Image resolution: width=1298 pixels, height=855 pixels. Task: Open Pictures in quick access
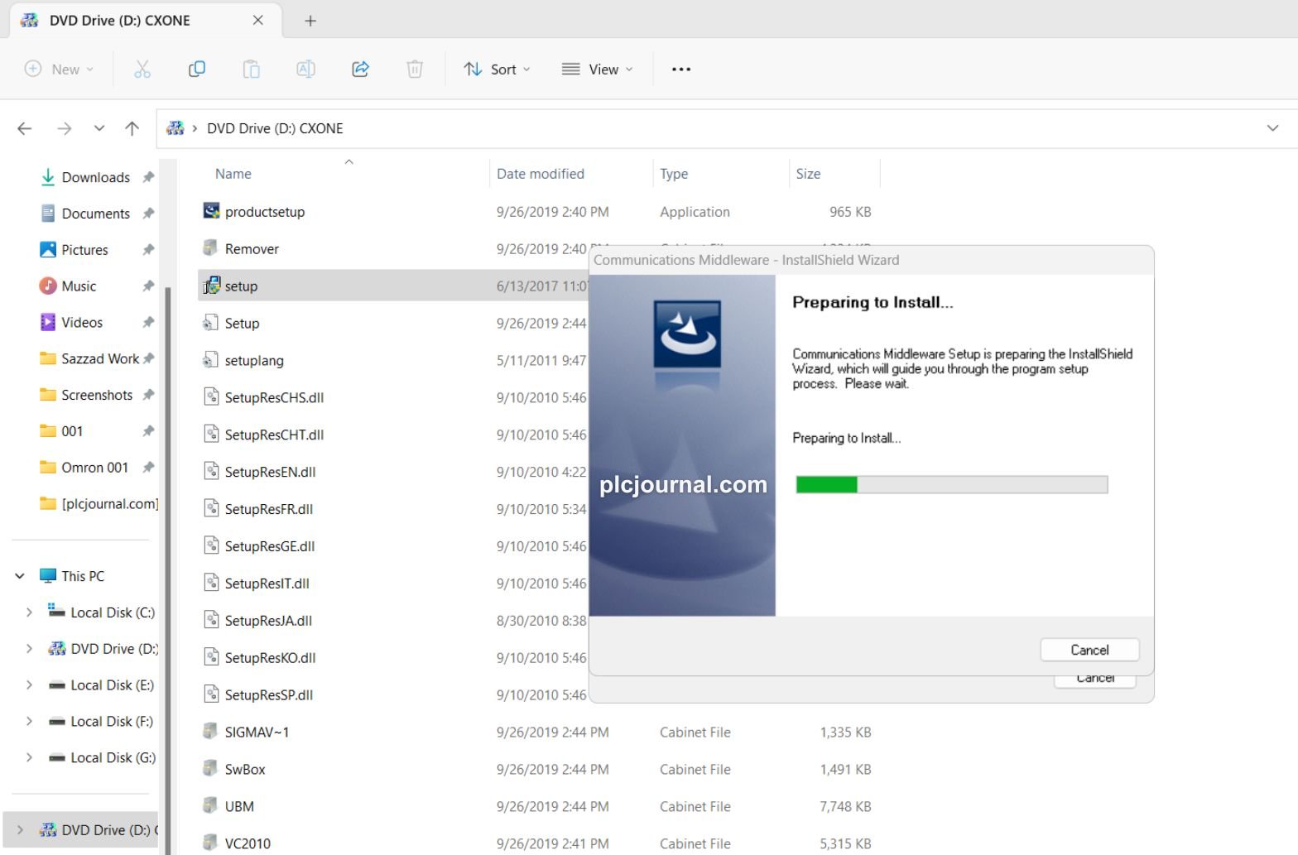coord(84,250)
